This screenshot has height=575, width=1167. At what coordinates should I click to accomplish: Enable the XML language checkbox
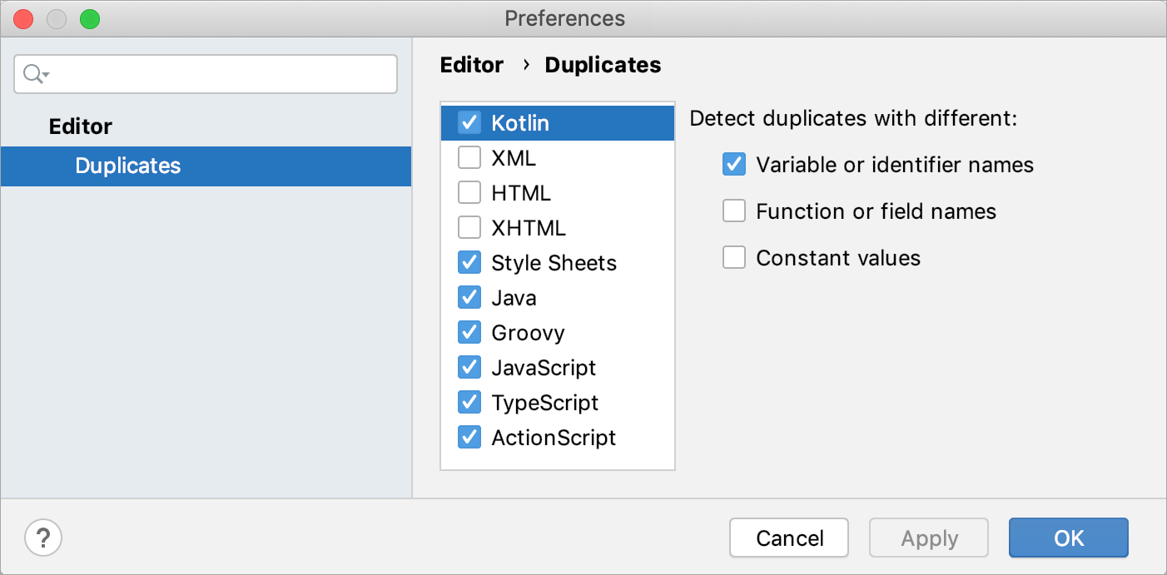click(x=469, y=158)
